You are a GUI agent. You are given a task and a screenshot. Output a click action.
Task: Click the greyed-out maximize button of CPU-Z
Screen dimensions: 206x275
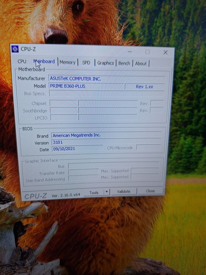click(x=147, y=52)
